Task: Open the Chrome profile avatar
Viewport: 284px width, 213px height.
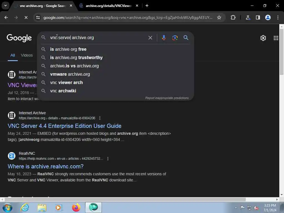Action: (268, 17)
